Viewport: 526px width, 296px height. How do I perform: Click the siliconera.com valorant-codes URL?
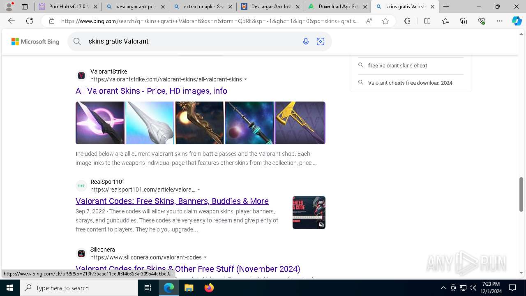(x=146, y=257)
